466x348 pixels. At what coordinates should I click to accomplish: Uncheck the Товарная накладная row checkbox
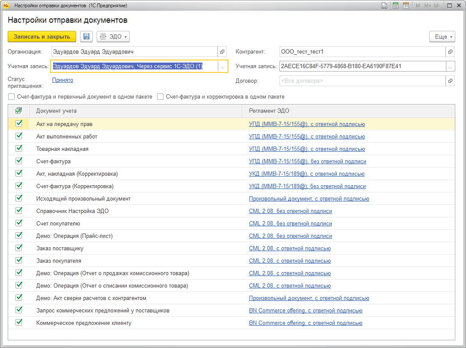click(19, 149)
